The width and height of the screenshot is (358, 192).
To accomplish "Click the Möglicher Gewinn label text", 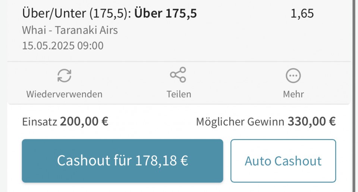I will tap(240, 122).
